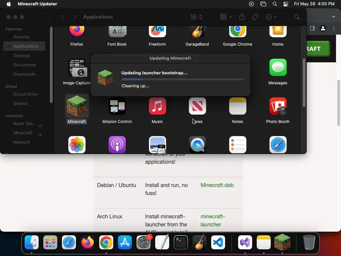Select the News app icon
341x256 pixels.
pyautogui.click(x=197, y=106)
